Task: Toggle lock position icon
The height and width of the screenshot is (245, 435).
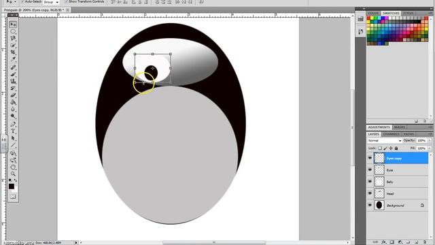Action: 391,148
